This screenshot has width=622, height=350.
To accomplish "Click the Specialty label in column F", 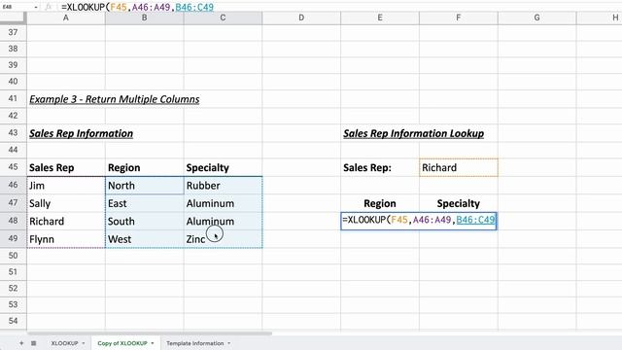I will (458, 203).
